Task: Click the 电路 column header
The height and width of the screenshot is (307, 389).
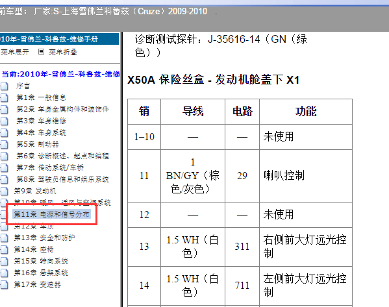Action: coord(242,112)
